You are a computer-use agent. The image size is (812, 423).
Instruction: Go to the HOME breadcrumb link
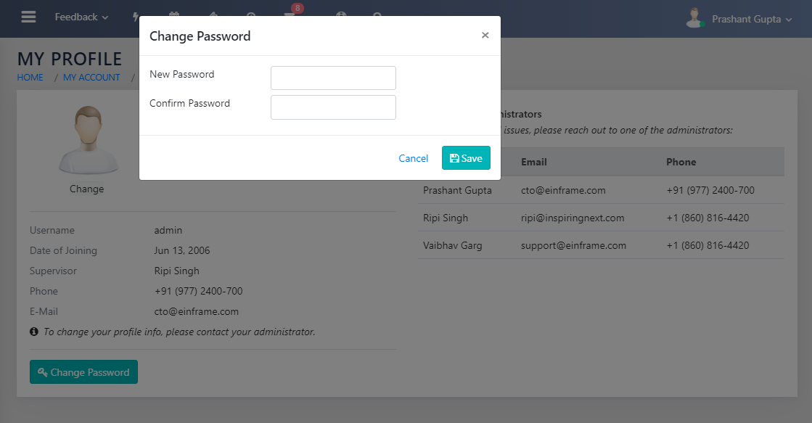(x=30, y=78)
